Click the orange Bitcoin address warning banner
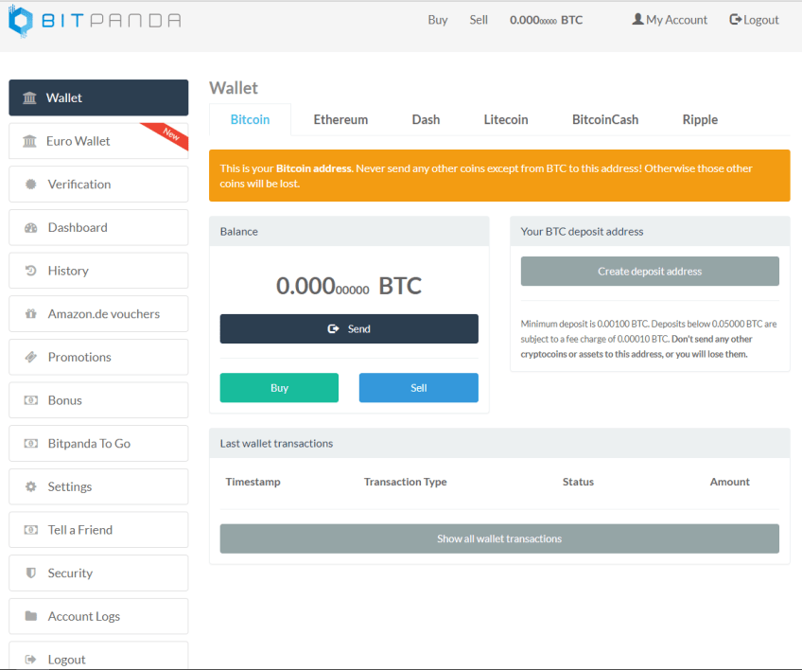The image size is (802, 670). point(499,176)
